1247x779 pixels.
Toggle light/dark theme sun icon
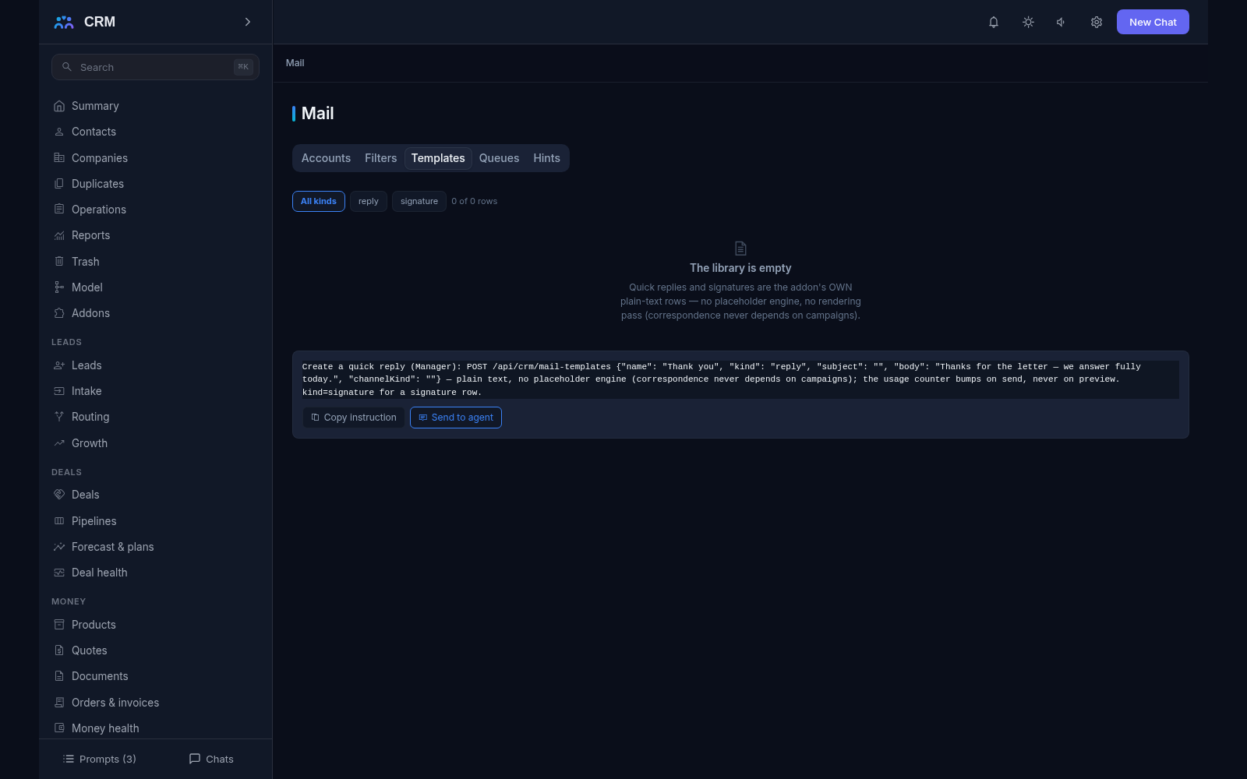(1028, 22)
